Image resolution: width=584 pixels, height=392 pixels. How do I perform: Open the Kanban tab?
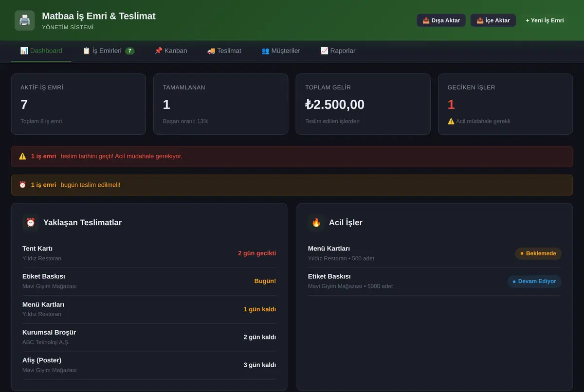[x=171, y=51]
